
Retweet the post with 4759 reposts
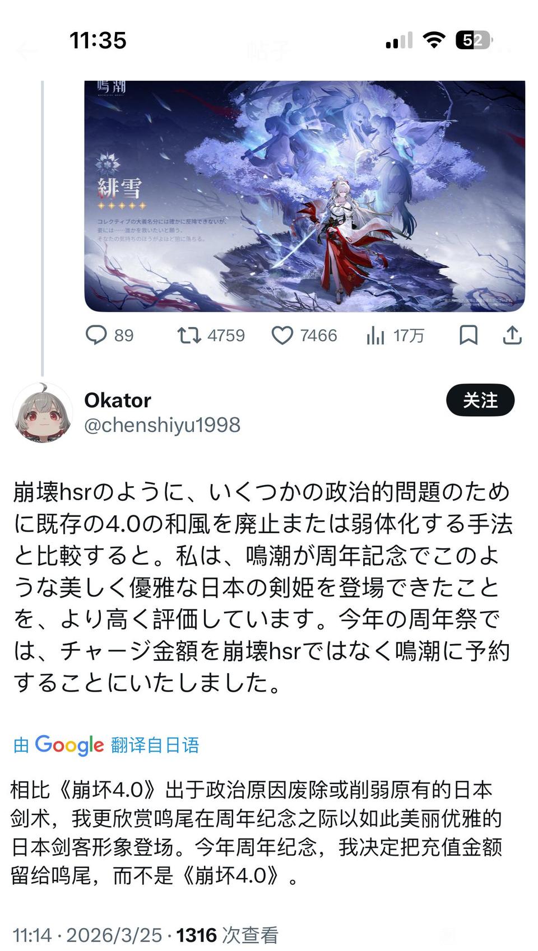[189, 335]
